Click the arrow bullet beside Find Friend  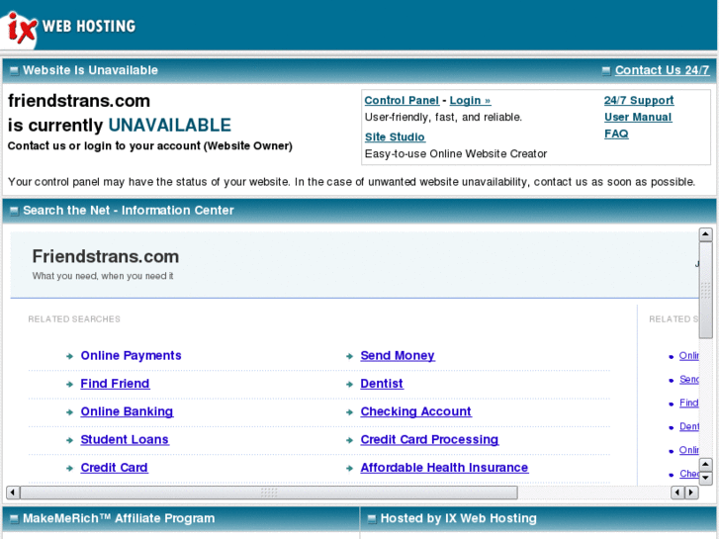pos(69,384)
